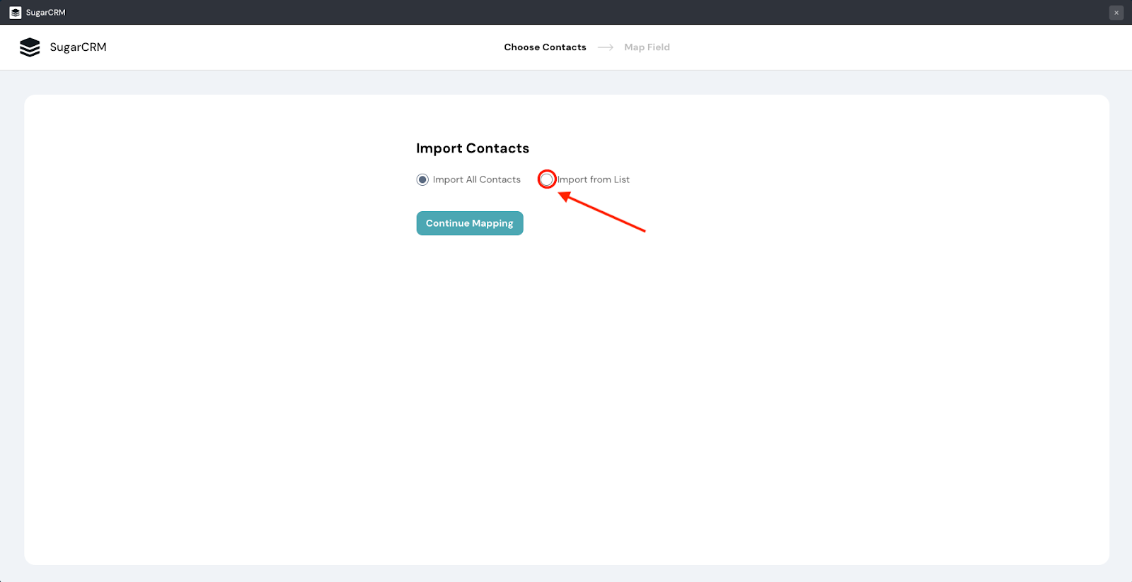Click the red annotation arrow's tail end

click(x=644, y=230)
